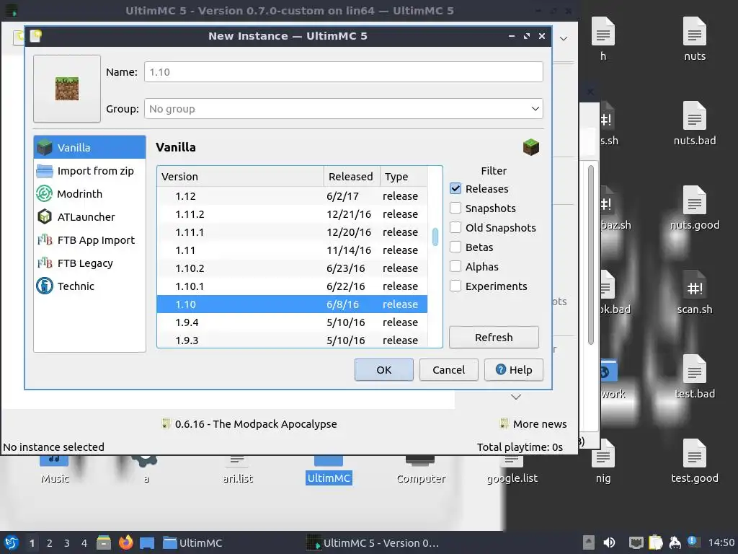The image size is (738, 554).
Task: Activate UltimMC 5 - Version taskbar entry
Action: pos(373,542)
